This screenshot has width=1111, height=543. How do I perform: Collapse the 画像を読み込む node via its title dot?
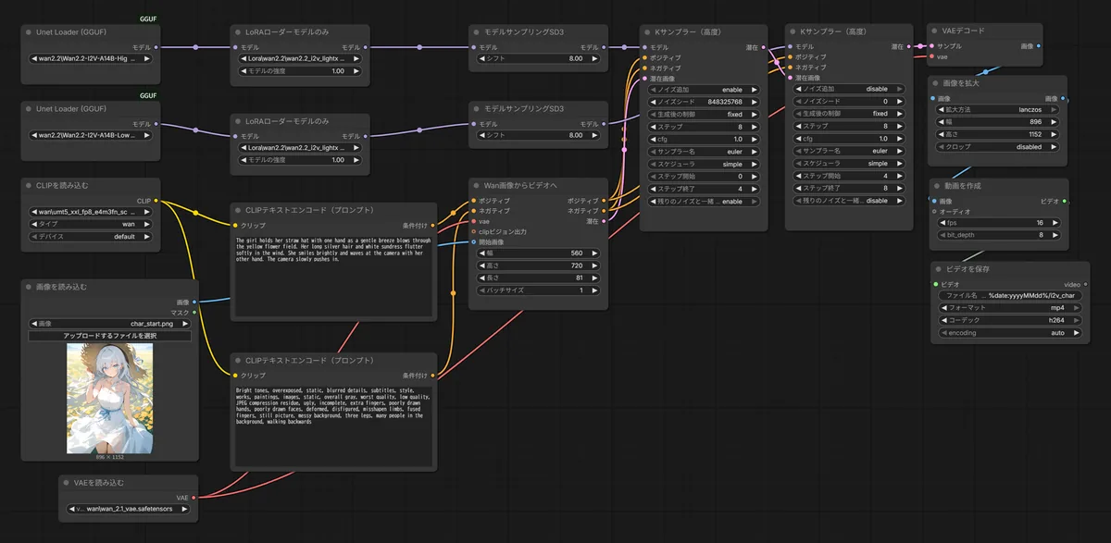tap(28, 287)
